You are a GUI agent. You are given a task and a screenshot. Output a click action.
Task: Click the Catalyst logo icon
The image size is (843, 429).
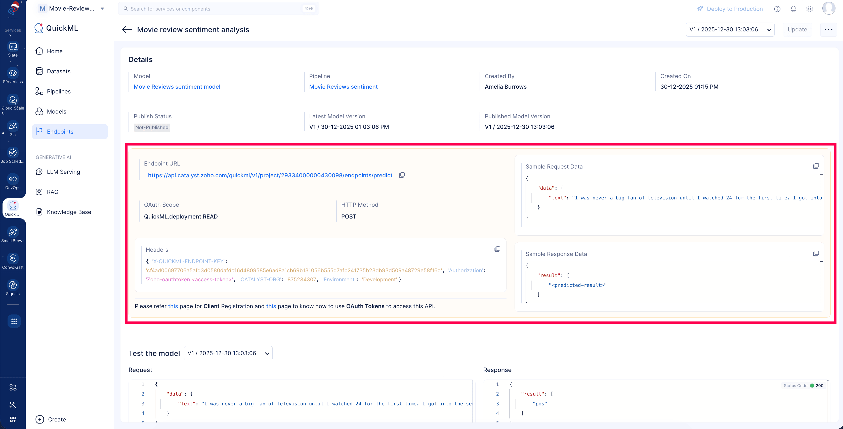[13, 9]
